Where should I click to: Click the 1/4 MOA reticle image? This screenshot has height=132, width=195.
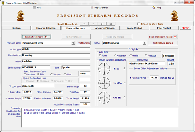[104, 83]
